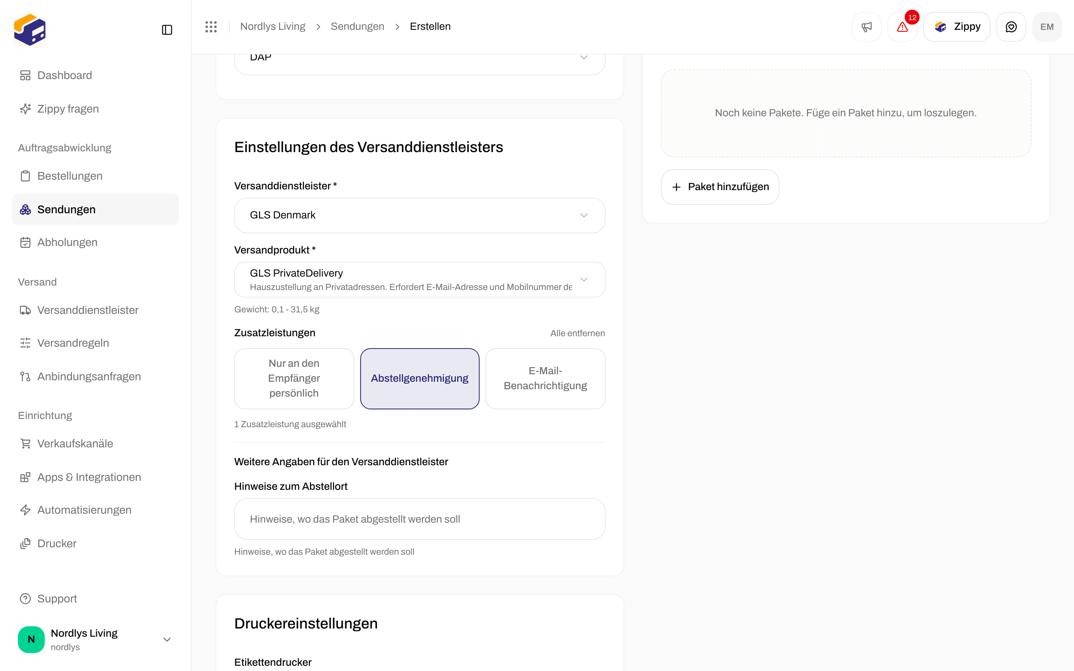Open alerts warning icon with 12 badge
The width and height of the screenshot is (1074, 671).
pos(902,26)
